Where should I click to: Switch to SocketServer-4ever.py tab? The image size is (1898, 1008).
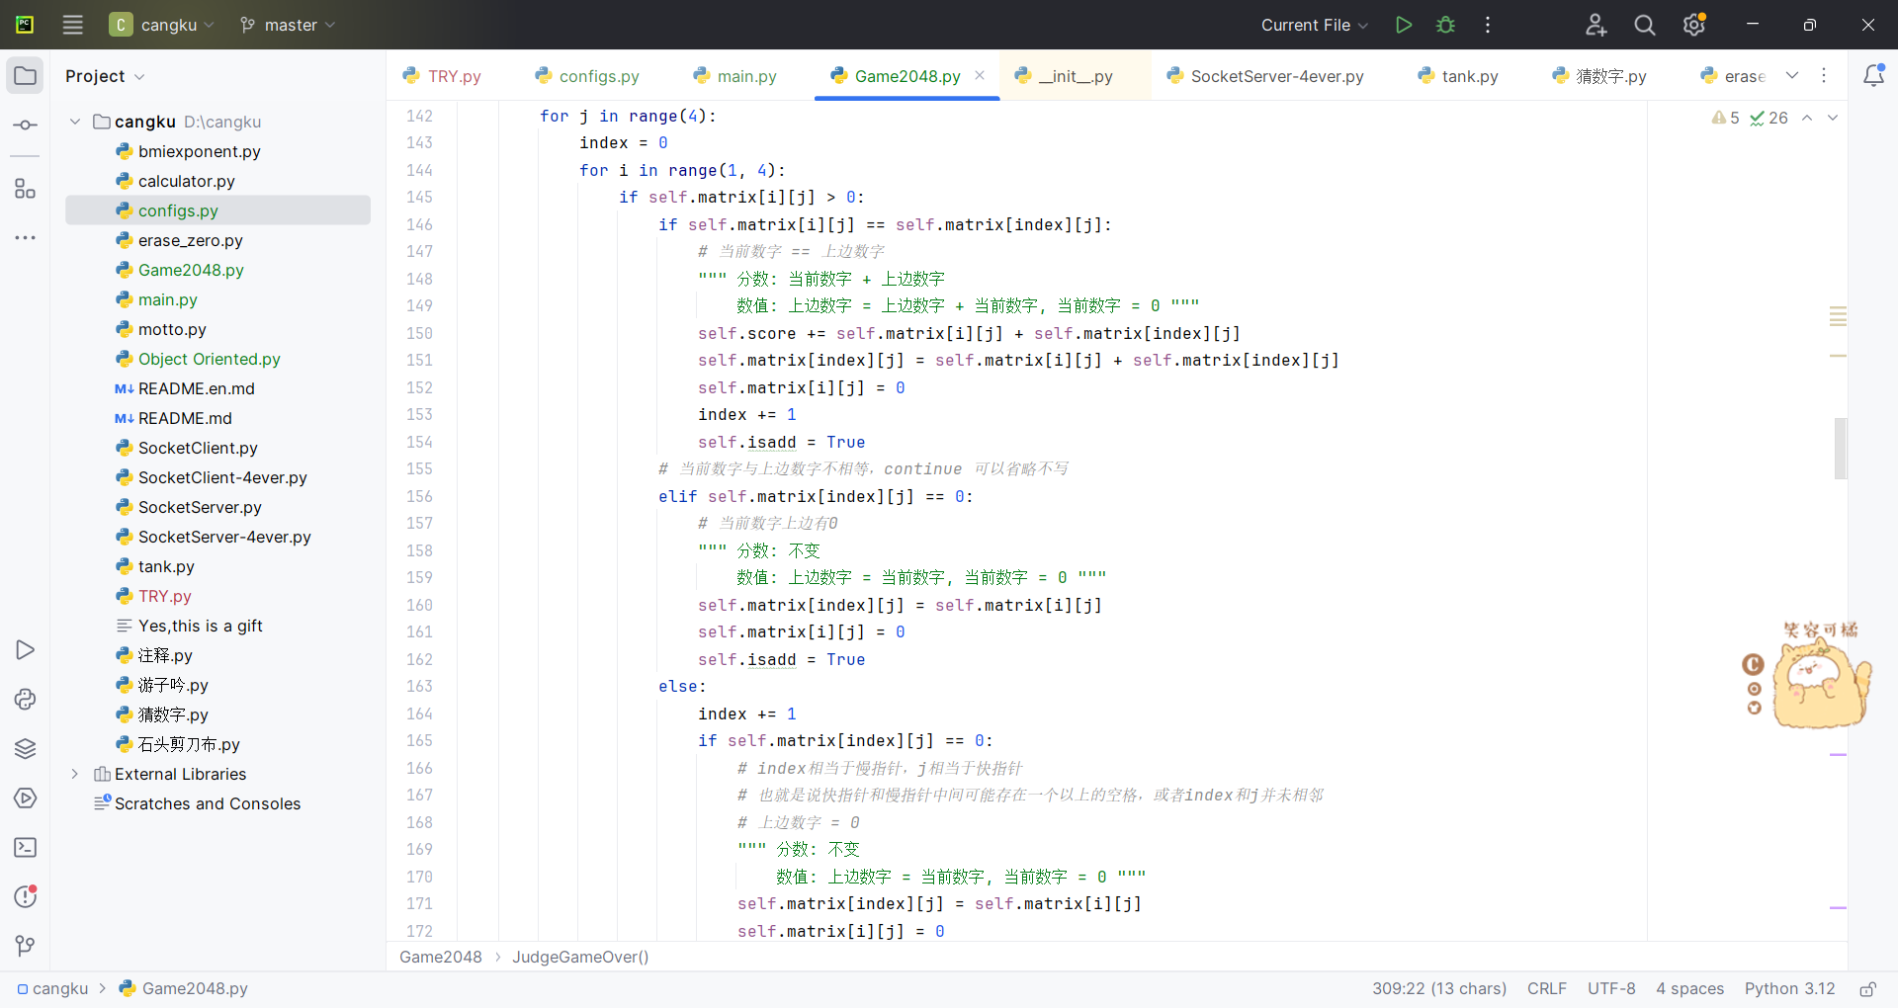pyautogui.click(x=1265, y=76)
